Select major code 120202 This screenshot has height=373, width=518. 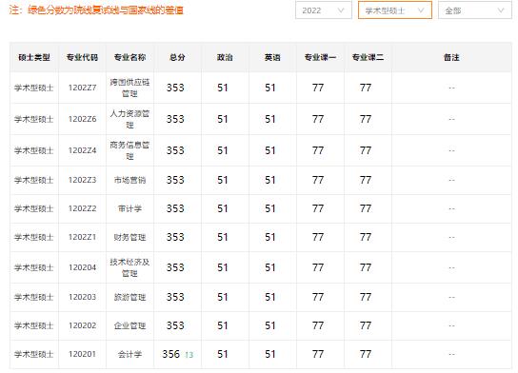[x=82, y=325]
